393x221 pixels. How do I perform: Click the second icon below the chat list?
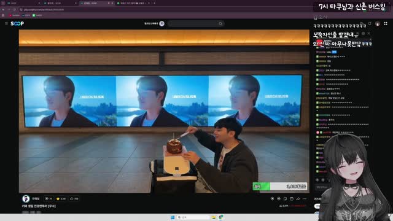(x=323, y=180)
